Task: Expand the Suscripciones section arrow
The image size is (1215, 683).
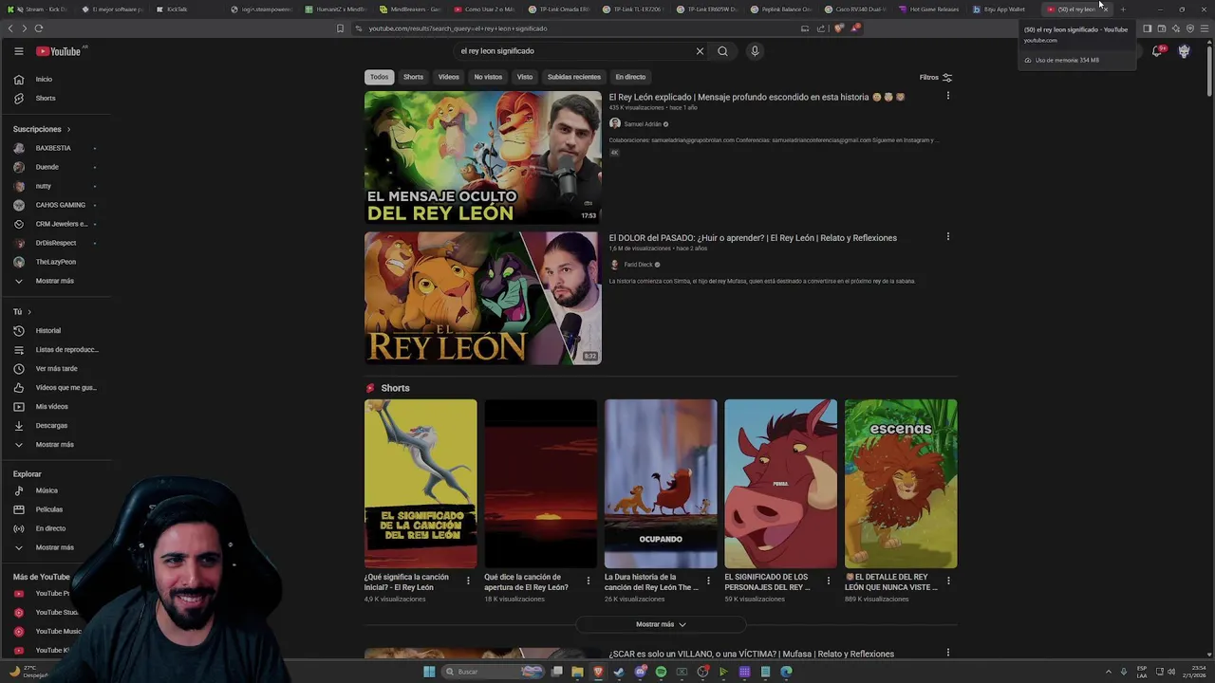Action: tap(68, 129)
